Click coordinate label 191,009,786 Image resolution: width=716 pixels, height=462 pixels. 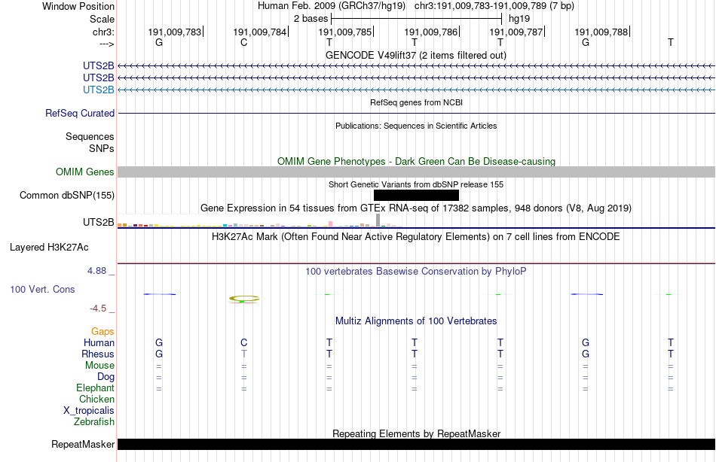(430, 32)
